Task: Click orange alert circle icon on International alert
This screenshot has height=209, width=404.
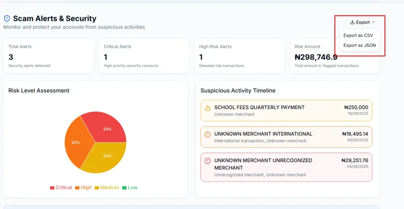Action: tap(208, 134)
